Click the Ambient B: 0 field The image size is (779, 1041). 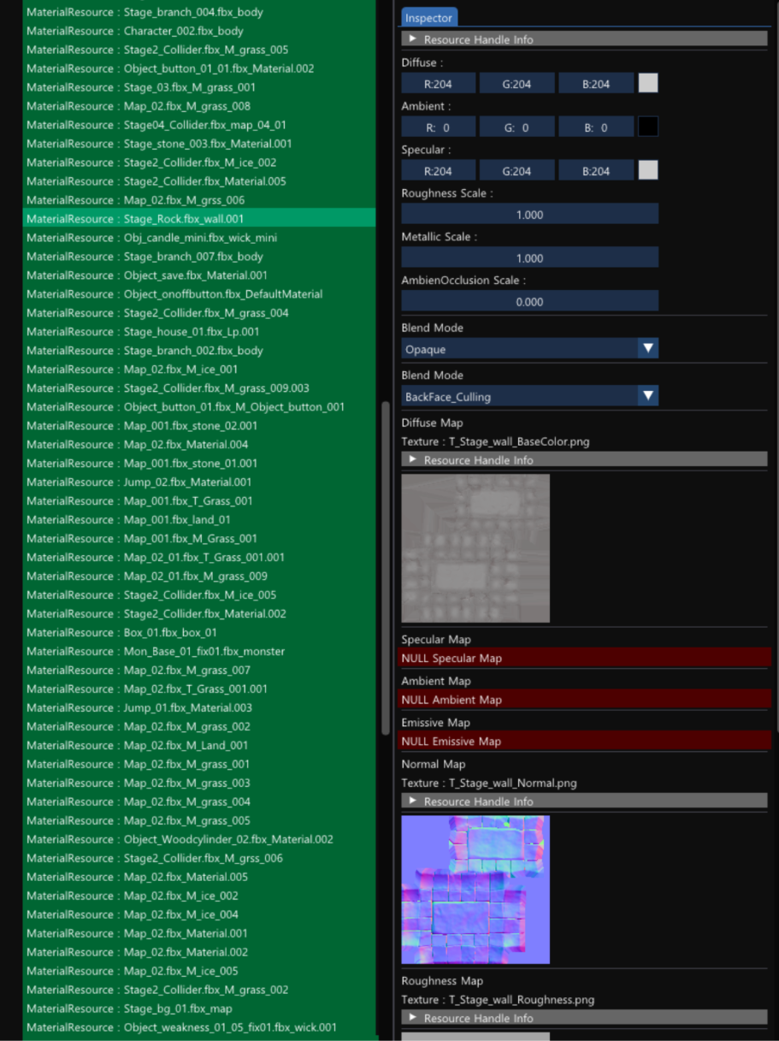pyautogui.click(x=596, y=127)
